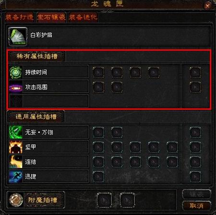Click the 白彩护肩 shoulder armor icon
Image resolution: width=216 pixels, height=215 pixels.
(x=18, y=36)
